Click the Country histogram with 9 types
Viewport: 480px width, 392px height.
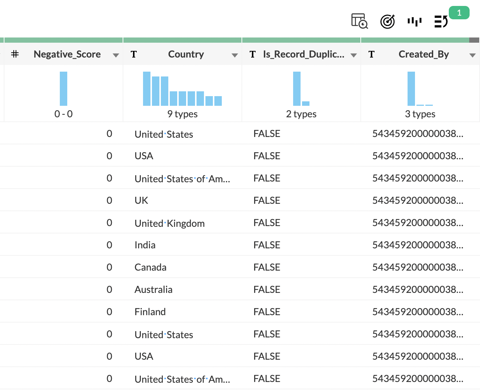(x=182, y=89)
